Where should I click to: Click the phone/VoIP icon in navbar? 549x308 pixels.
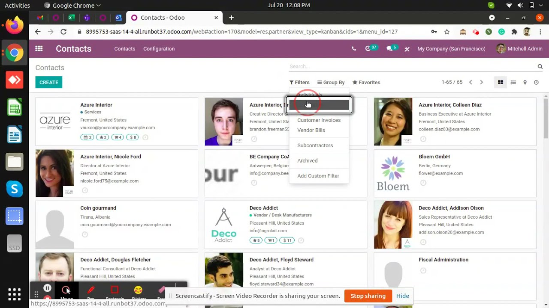[x=354, y=49]
